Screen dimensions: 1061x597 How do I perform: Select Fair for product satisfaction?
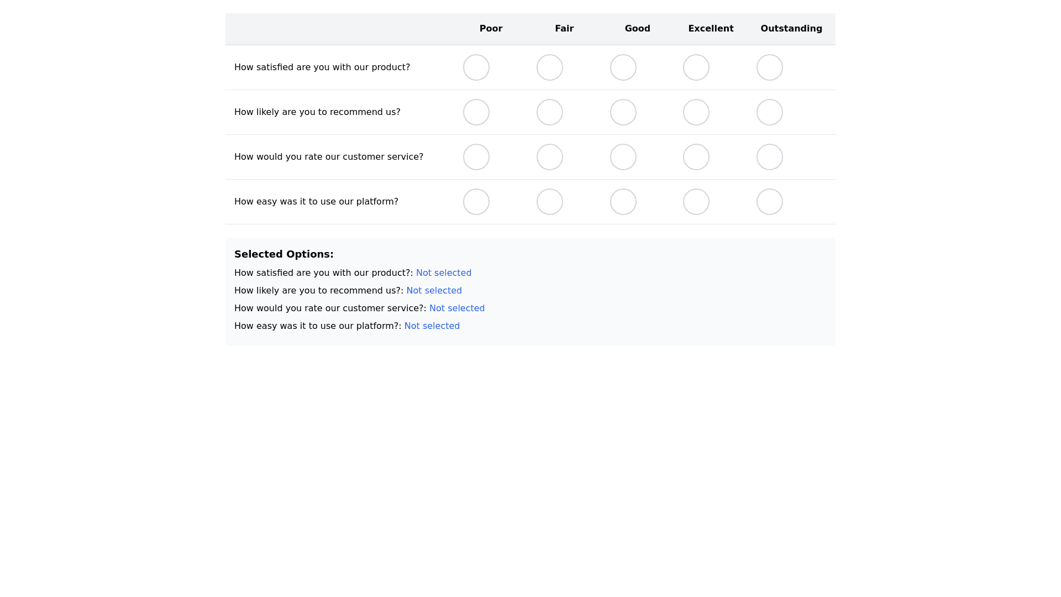(x=550, y=67)
